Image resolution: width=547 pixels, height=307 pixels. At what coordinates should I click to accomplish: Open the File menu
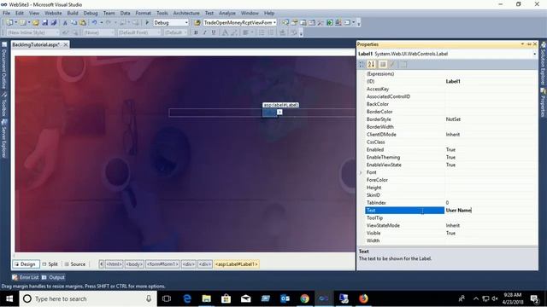7,13
